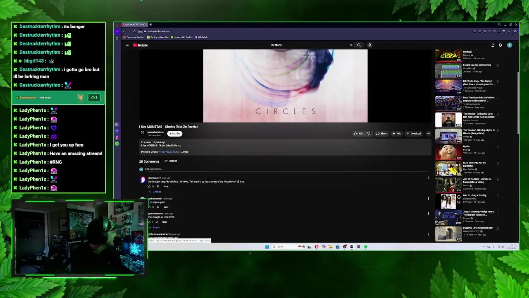Open Mat Zo - Bug A Bootleg thumbnail
This screenshot has width=529, height=298.
[448, 201]
